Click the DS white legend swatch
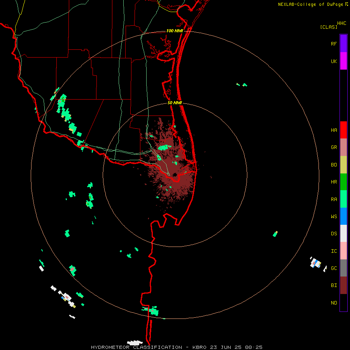350x350 pixels. [343, 233]
